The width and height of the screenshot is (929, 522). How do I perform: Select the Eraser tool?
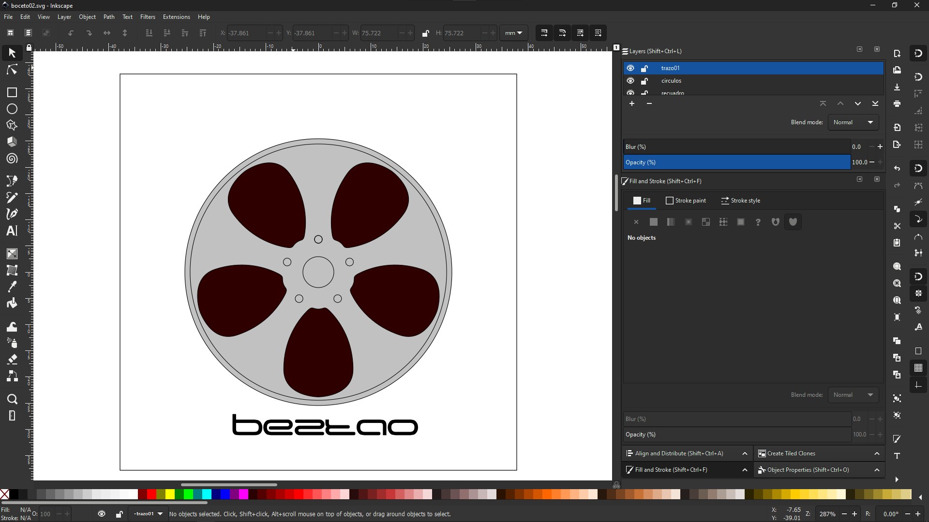(12, 359)
